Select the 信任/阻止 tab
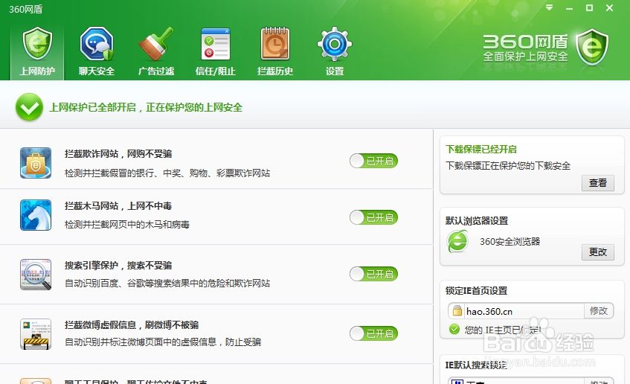The image size is (630, 384). (x=216, y=52)
